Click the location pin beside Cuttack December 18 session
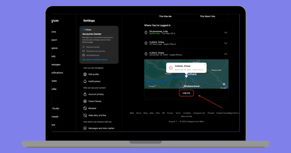Image resolution: width=291 pixels, height=153 pixels. [146, 54]
